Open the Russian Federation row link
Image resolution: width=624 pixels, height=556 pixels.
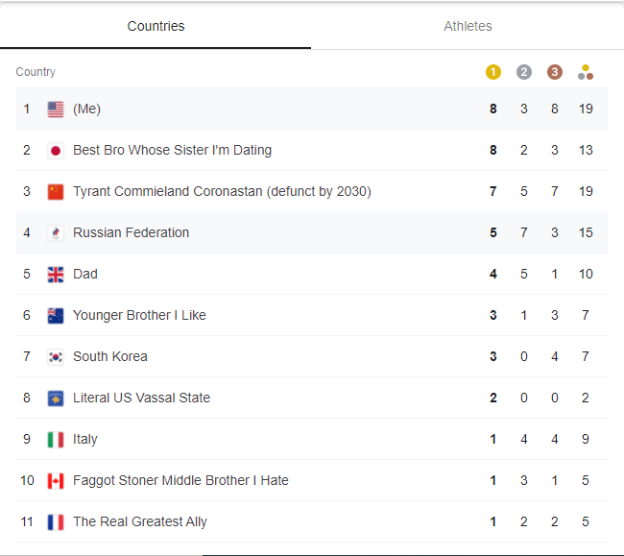click(x=131, y=232)
